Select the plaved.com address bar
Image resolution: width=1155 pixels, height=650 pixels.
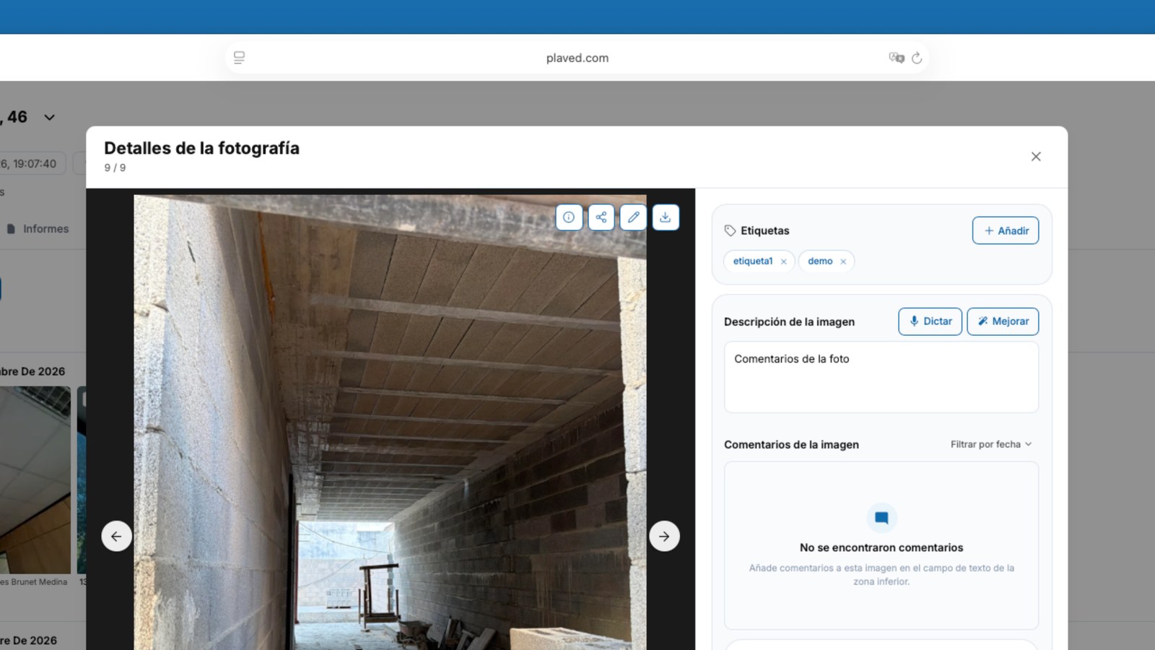coord(577,58)
